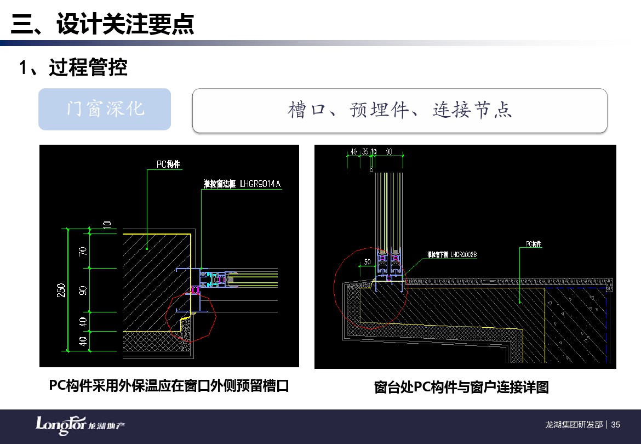Click the red circle in right drawing
The image size is (641, 444).
click(x=370, y=288)
